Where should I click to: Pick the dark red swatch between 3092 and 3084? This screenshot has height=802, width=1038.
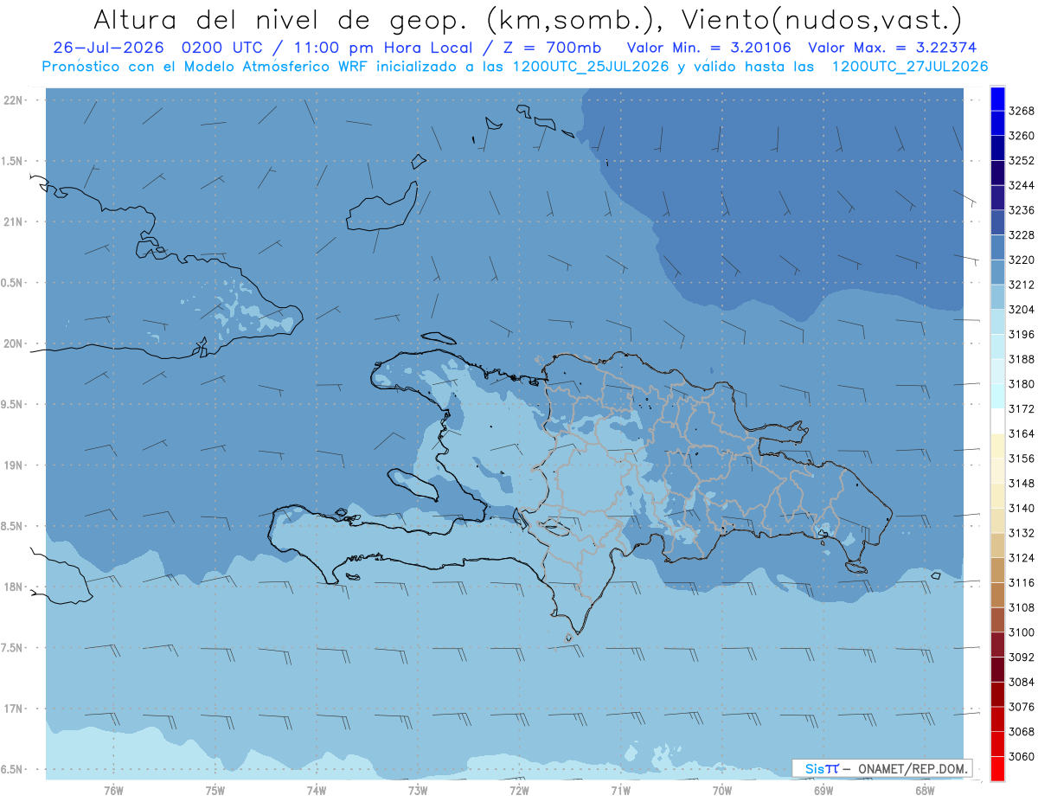pos(997,670)
